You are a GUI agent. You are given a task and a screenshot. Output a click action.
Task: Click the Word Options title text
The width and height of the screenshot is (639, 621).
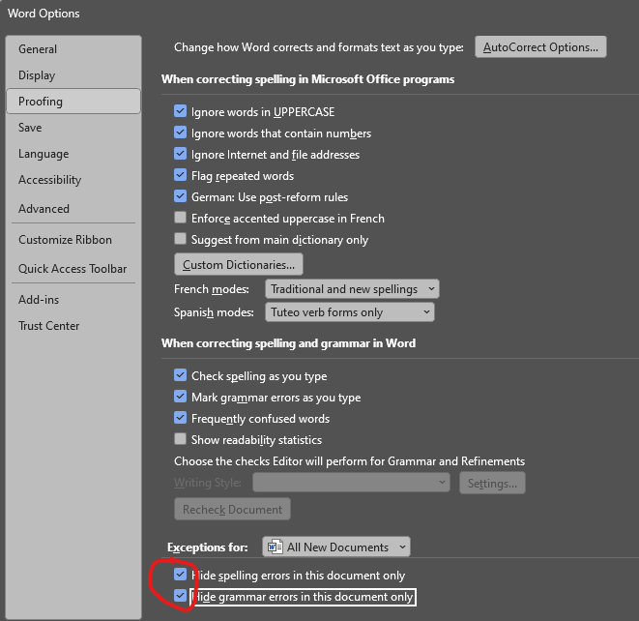(x=44, y=14)
